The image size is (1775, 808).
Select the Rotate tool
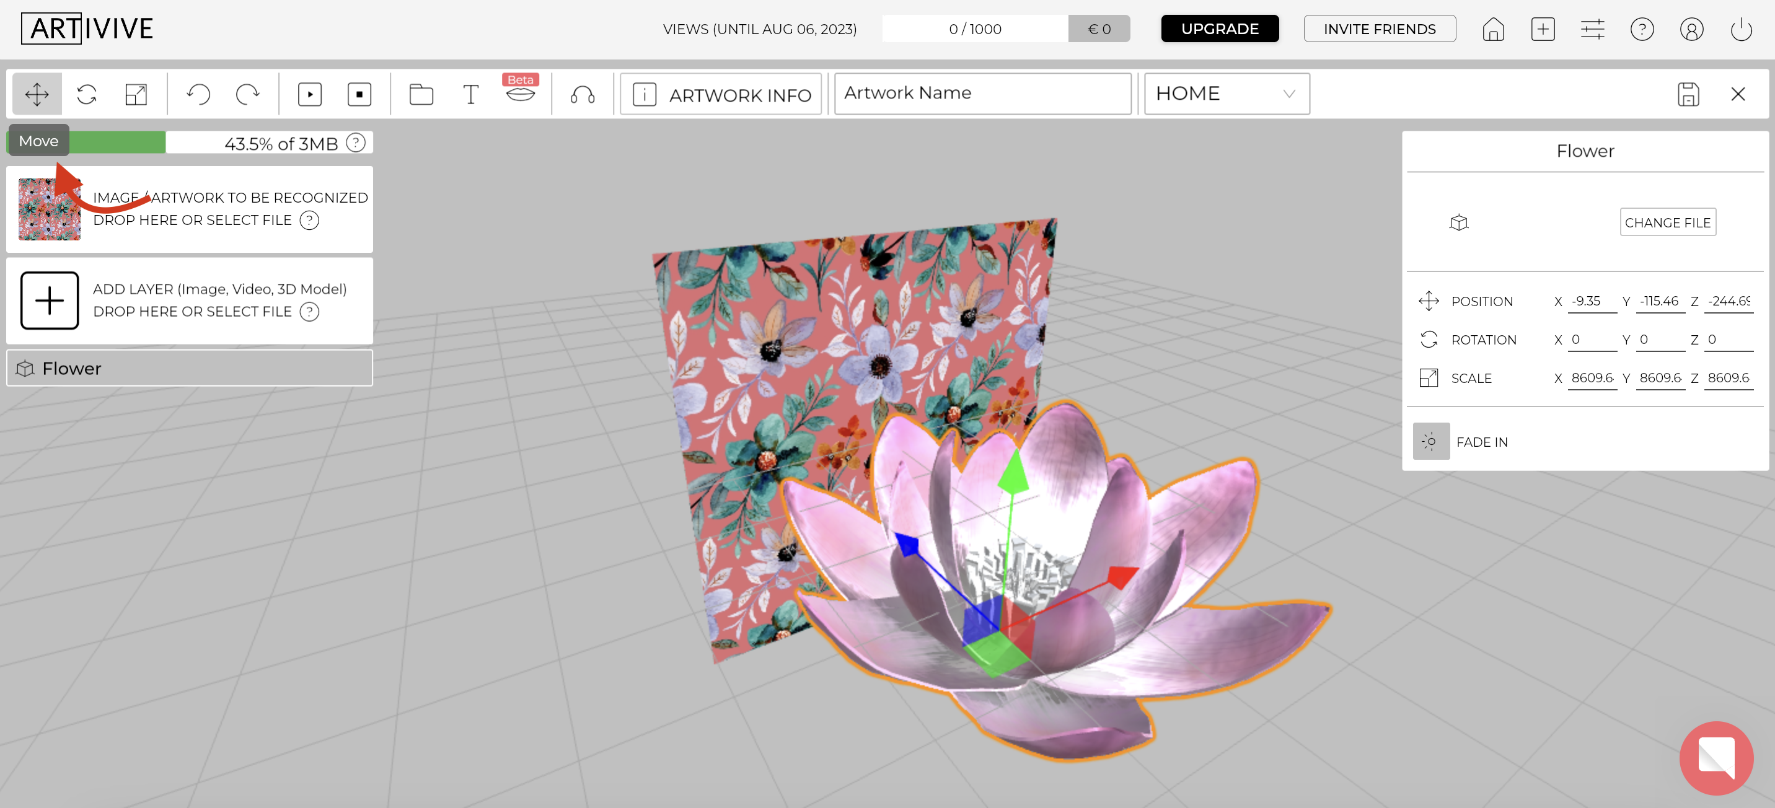pyautogui.click(x=87, y=94)
